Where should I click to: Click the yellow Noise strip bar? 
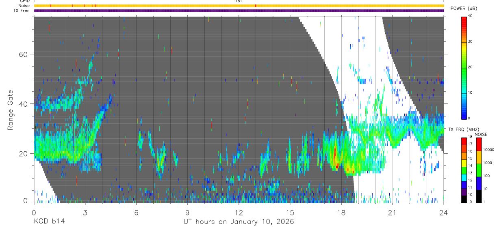(239, 6)
